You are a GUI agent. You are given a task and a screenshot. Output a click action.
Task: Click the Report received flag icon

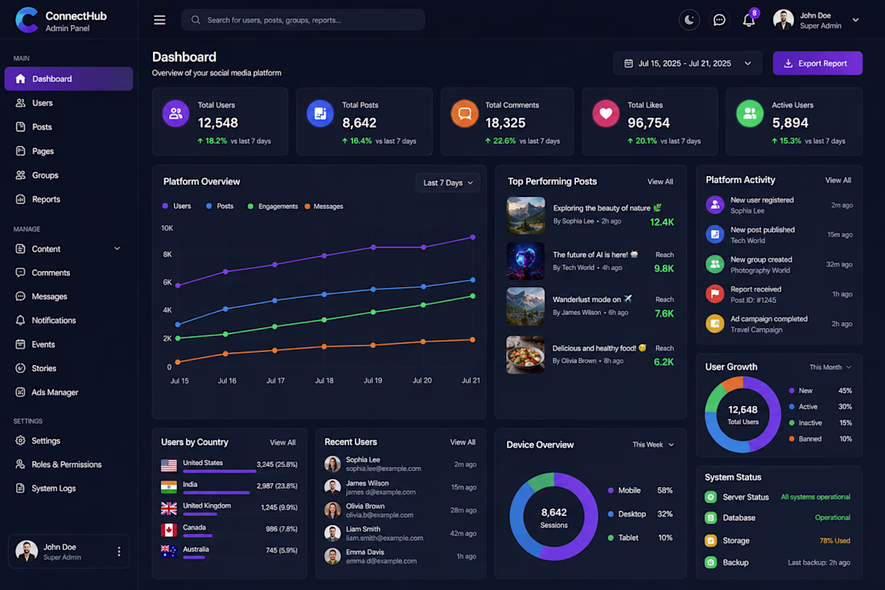(x=715, y=294)
